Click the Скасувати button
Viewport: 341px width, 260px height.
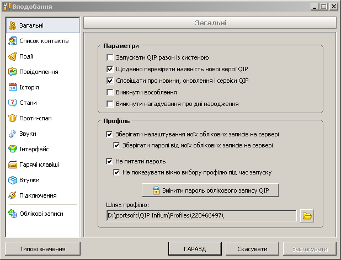[252, 249]
